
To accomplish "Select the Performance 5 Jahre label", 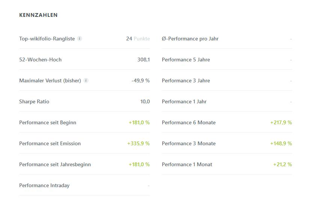I will [186, 60].
